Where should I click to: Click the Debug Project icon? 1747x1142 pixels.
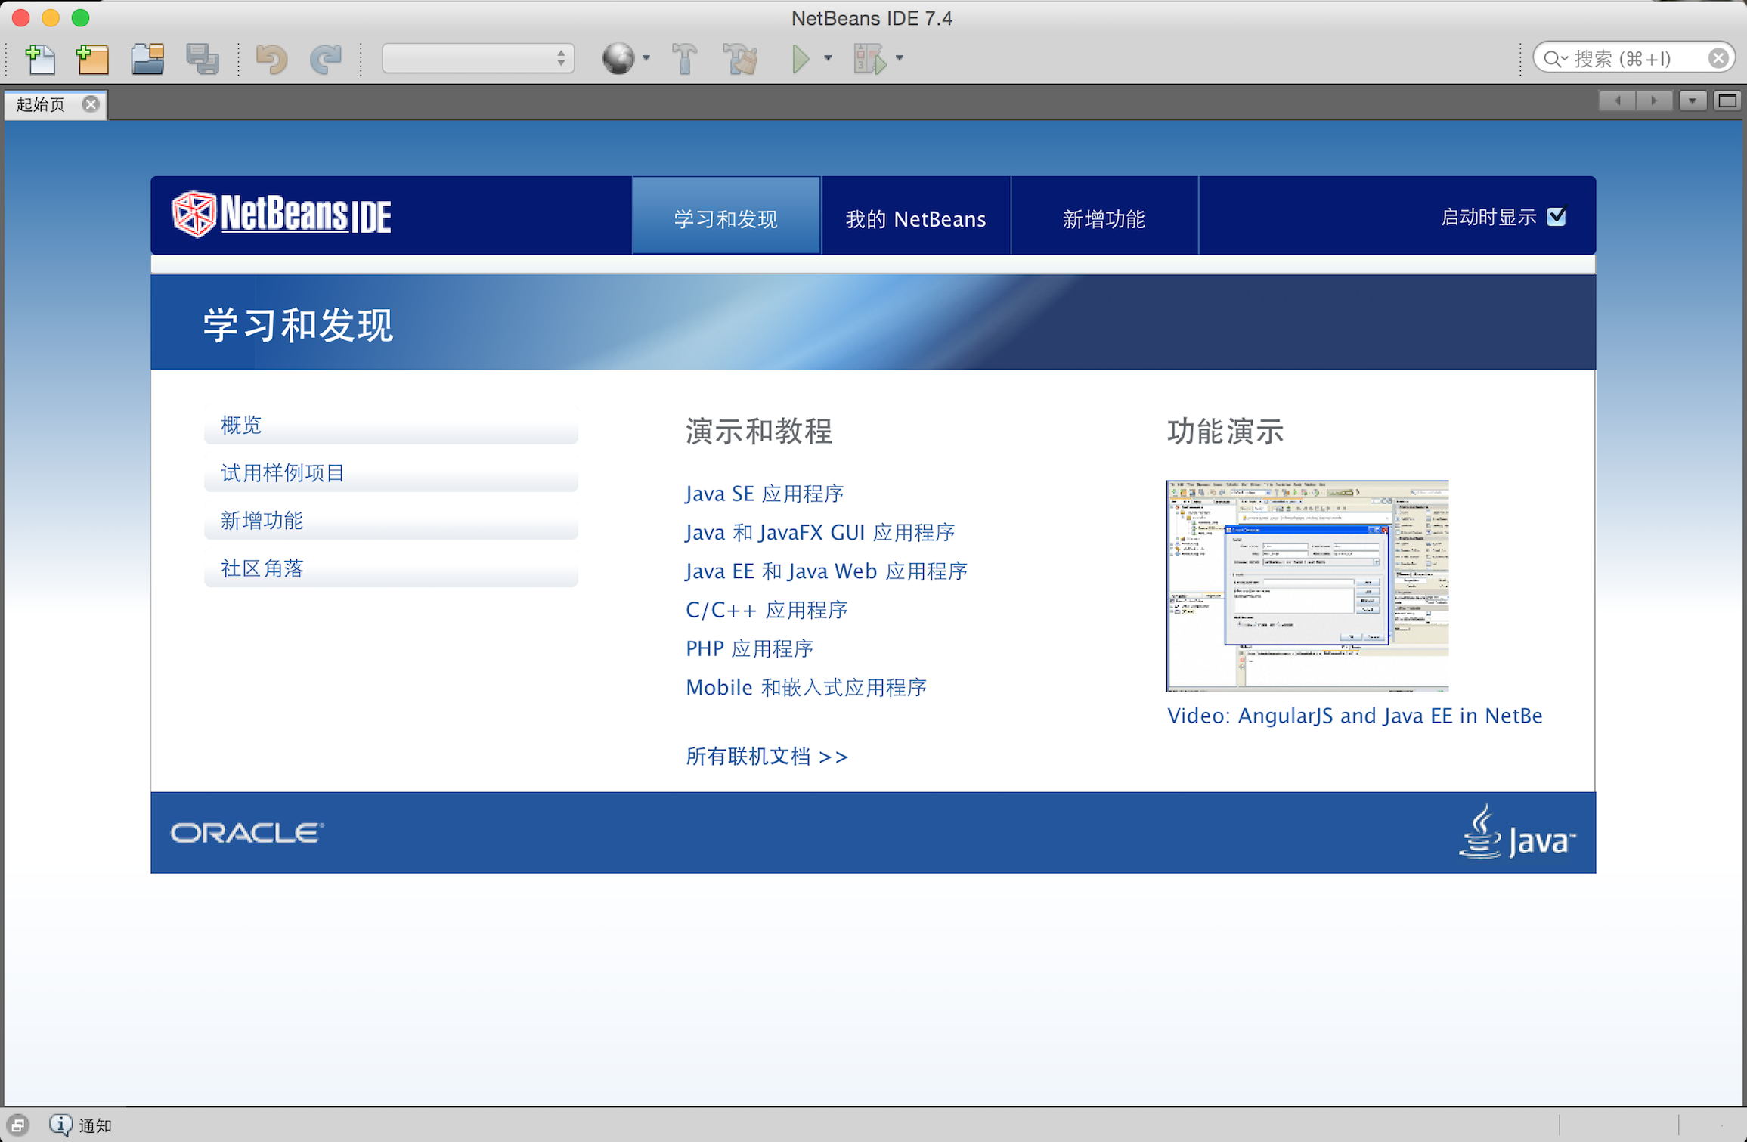pos(869,58)
